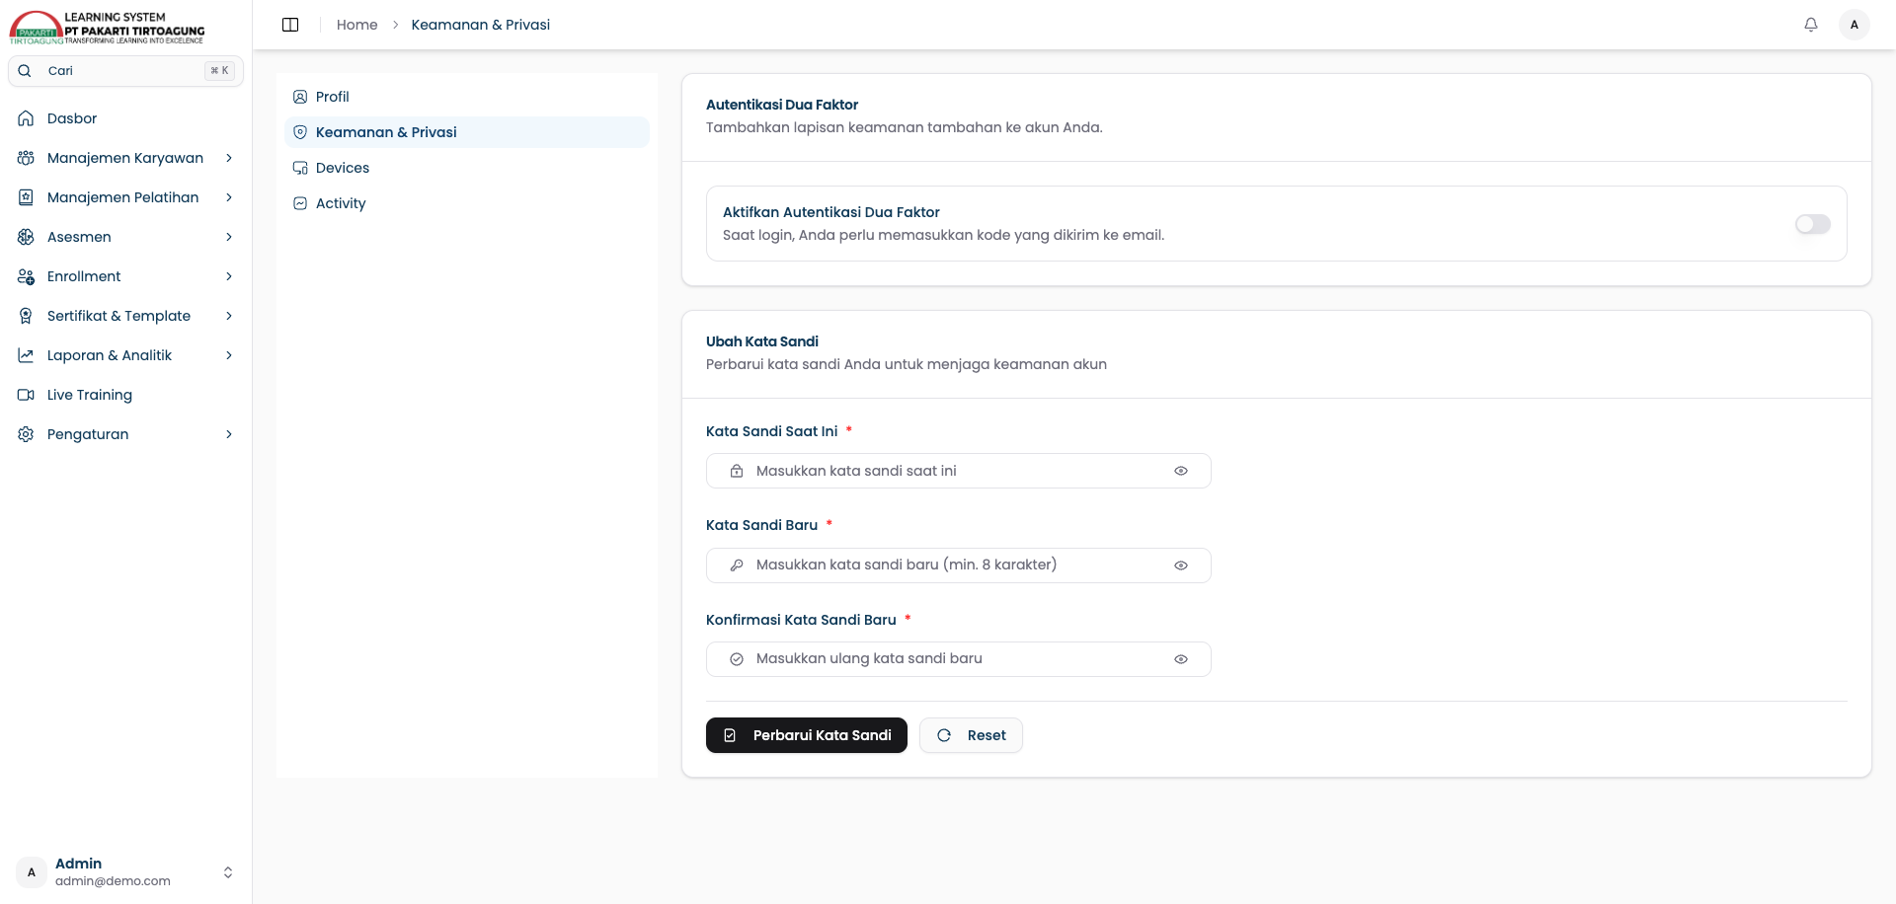The image size is (1896, 904).
Task: Click the Sertifikat & Template badge icon
Action: (27, 316)
